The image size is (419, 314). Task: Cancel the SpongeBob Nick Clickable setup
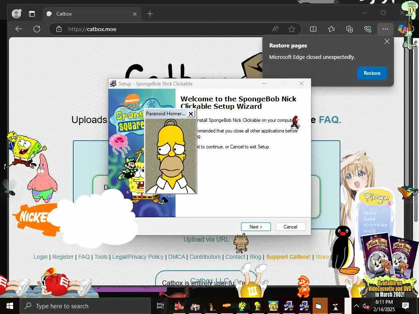tap(290, 227)
